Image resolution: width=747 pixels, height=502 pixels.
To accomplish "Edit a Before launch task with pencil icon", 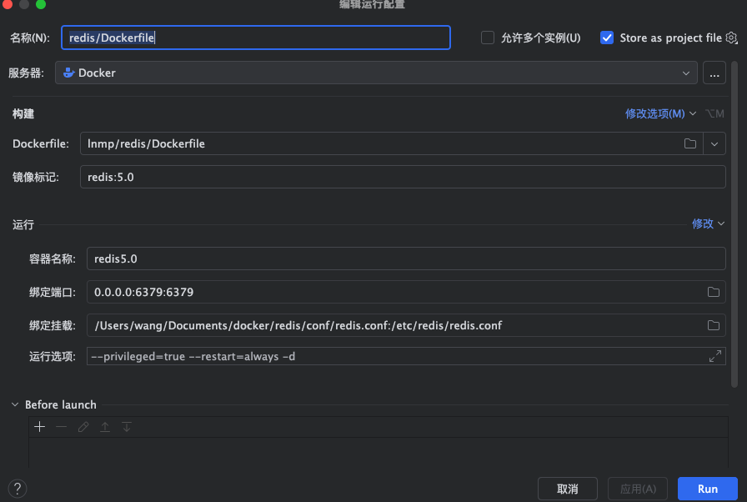I will pyautogui.click(x=83, y=426).
